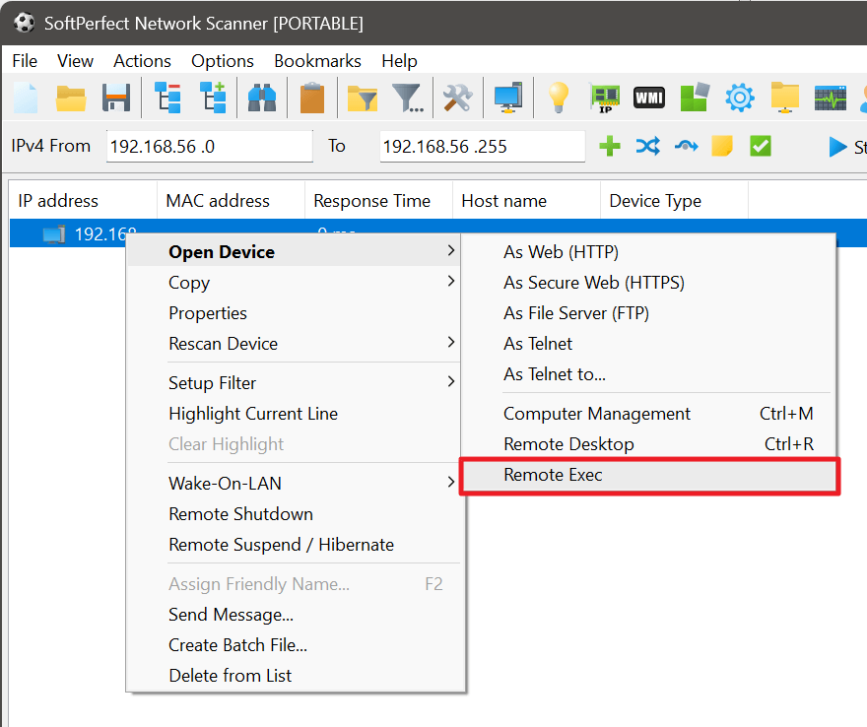Viewport: 867px width, 727px height.
Task: Expand the Open Device submenu
Action: pyautogui.click(x=295, y=252)
